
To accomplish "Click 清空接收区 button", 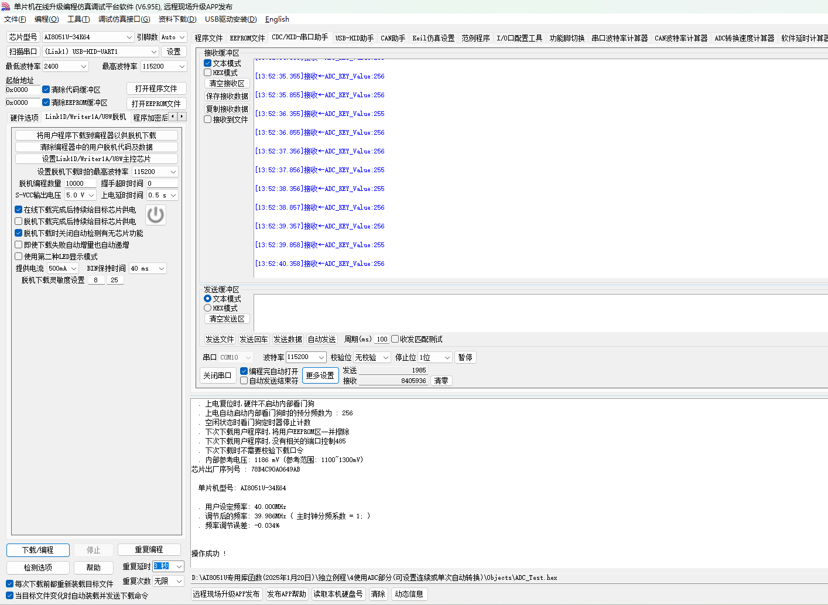I will point(227,84).
